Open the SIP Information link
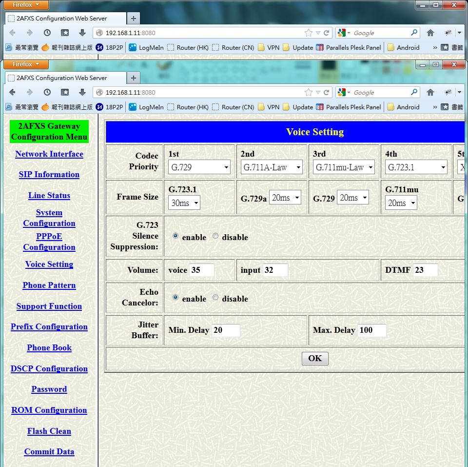This screenshot has height=467, width=468. [x=49, y=175]
